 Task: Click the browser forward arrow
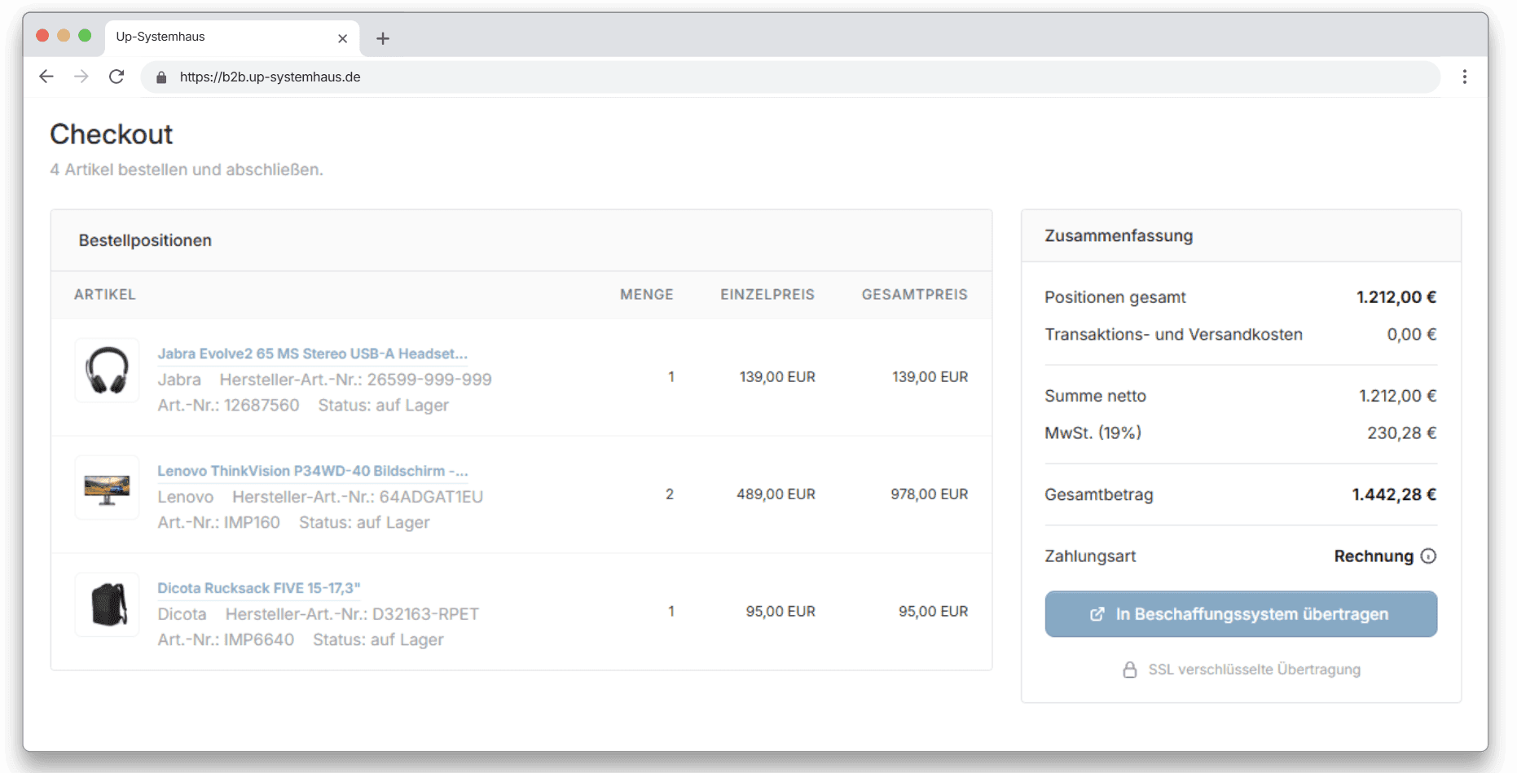81,77
